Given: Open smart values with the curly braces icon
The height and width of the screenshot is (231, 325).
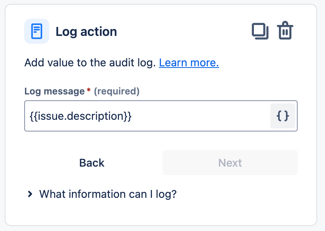Looking at the screenshot, I should pos(283,116).
